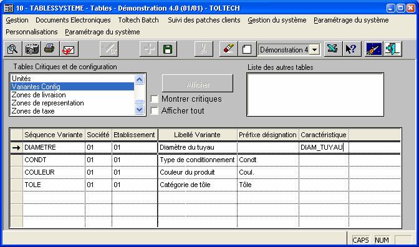Click the blank page new icon
Screen dimensions: 419x247
(x=247, y=49)
